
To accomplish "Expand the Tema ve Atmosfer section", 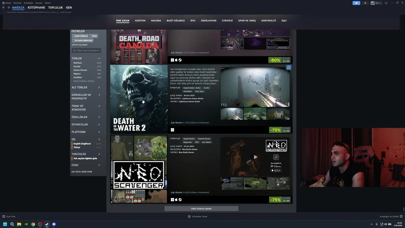I will [86, 108].
